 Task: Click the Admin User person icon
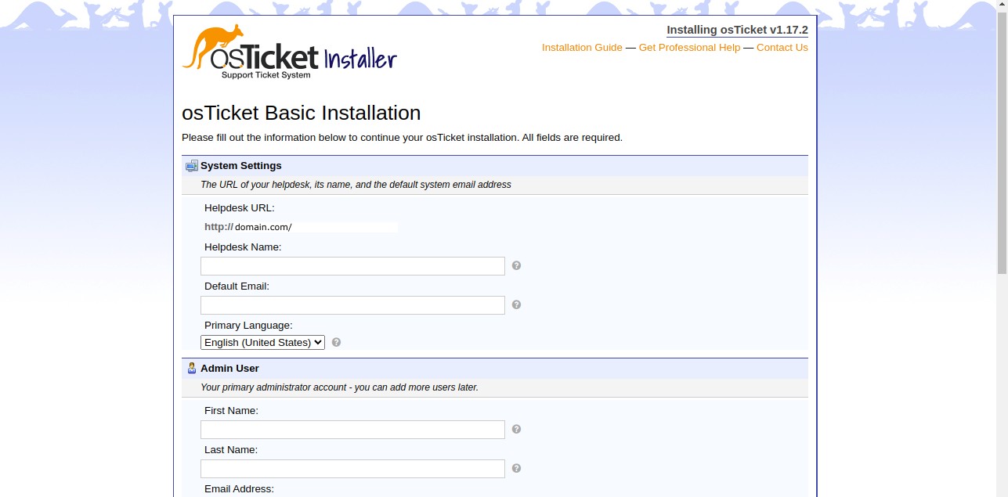pos(192,369)
